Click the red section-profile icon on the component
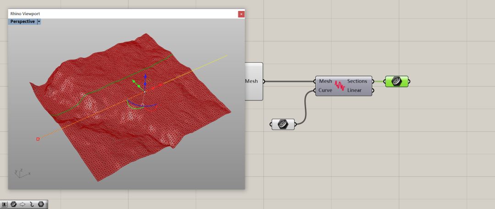This screenshot has height=209, width=495. pyautogui.click(x=339, y=85)
